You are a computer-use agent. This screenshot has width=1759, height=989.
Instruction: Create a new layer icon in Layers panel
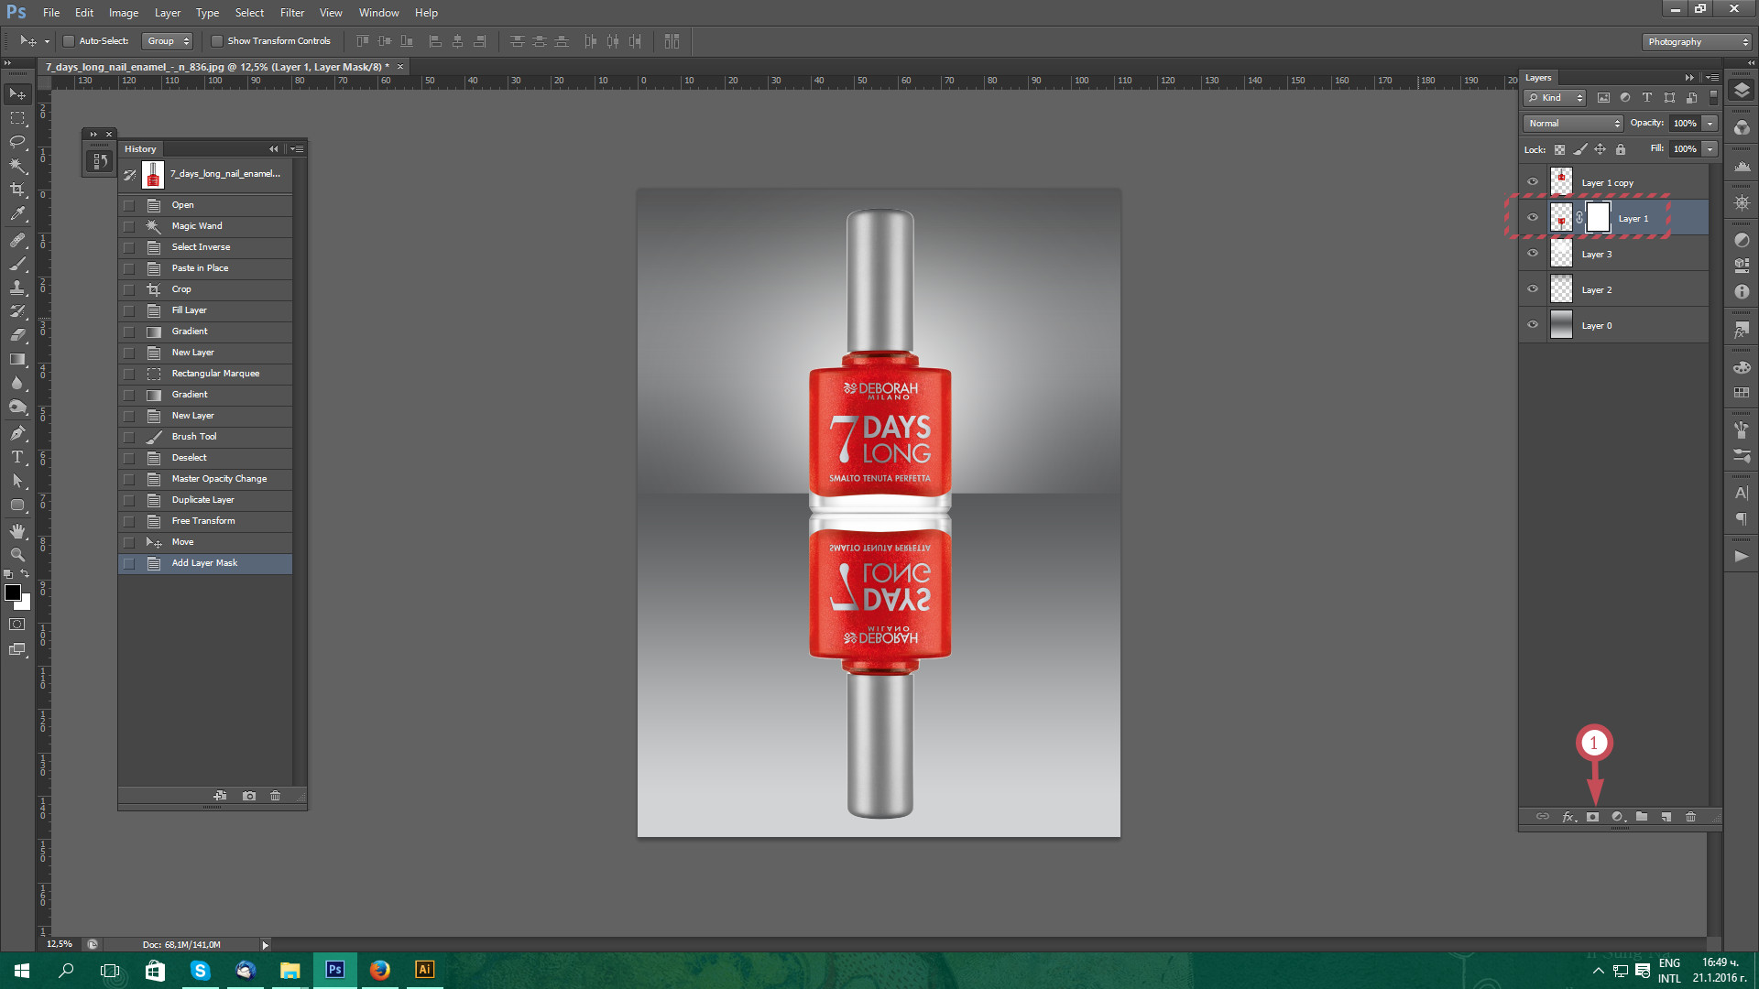coord(1666,817)
